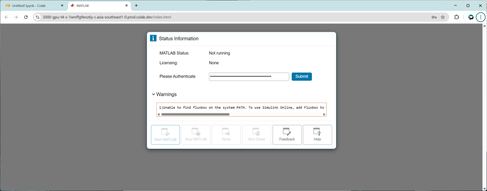Reload the current page
Image resolution: width=487 pixels, height=191 pixels.
click(26, 17)
